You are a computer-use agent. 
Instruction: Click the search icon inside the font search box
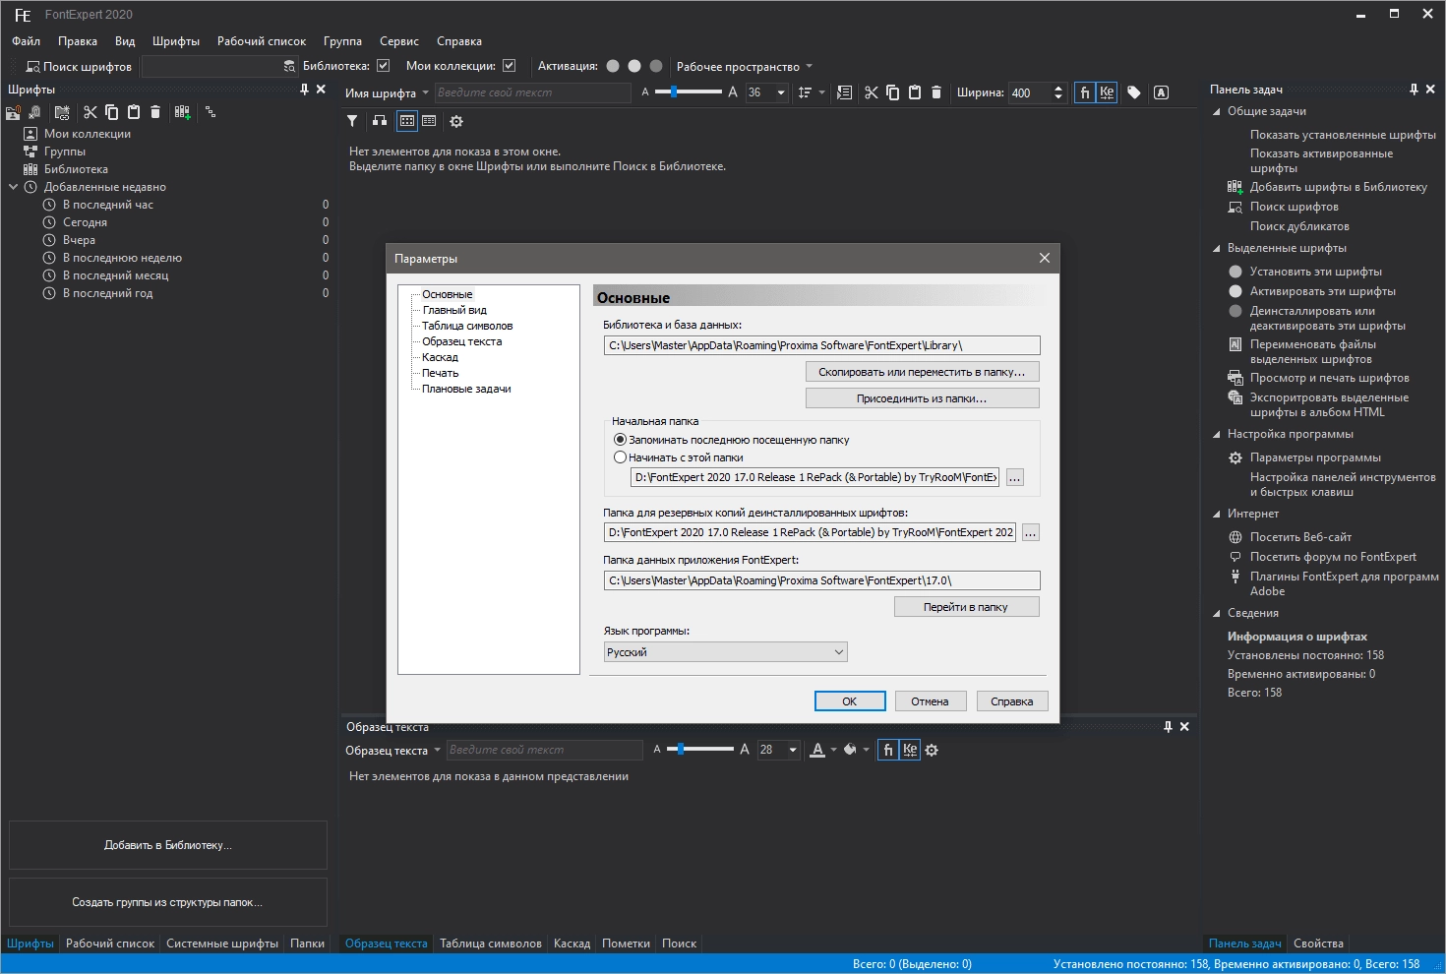(x=289, y=67)
